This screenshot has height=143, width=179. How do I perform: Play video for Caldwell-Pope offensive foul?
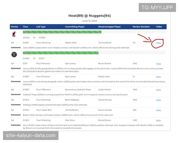point(158,89)
